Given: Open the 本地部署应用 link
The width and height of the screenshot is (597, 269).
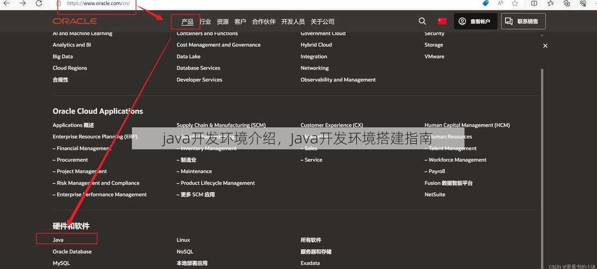Looking at the screenshot, I should [192, 263].
